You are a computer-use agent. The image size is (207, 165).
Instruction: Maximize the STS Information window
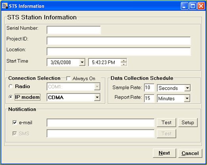point(193,6)
